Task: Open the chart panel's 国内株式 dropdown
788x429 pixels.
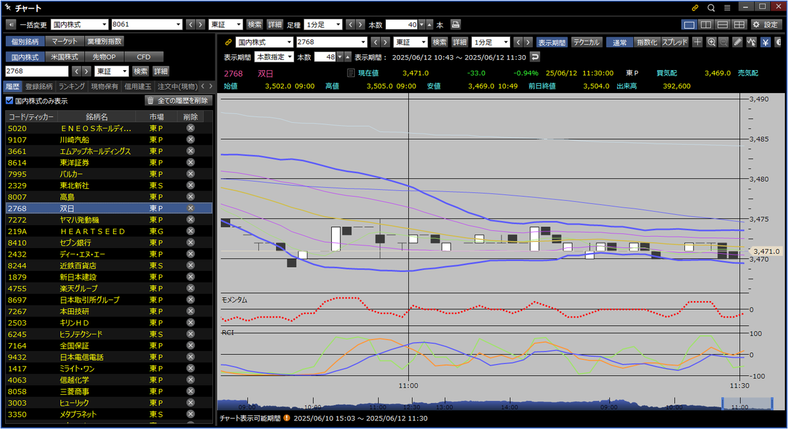Action: pyautogui.click(x=264, y=42)
